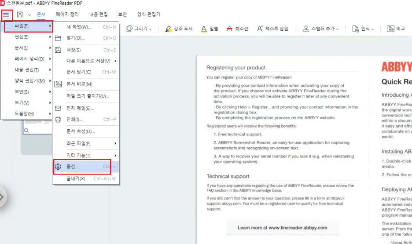This screenshot has width=412, height=244.
Task: Choose 인쇄(I)... menu item
Action: click(x=86, y=120)
